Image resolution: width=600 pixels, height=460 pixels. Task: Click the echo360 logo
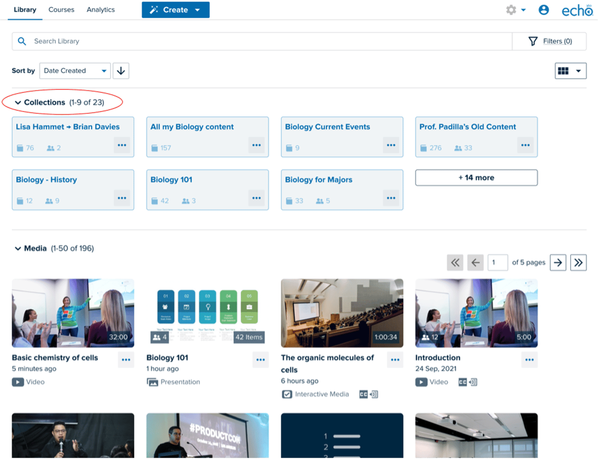(x=577, y=10)
